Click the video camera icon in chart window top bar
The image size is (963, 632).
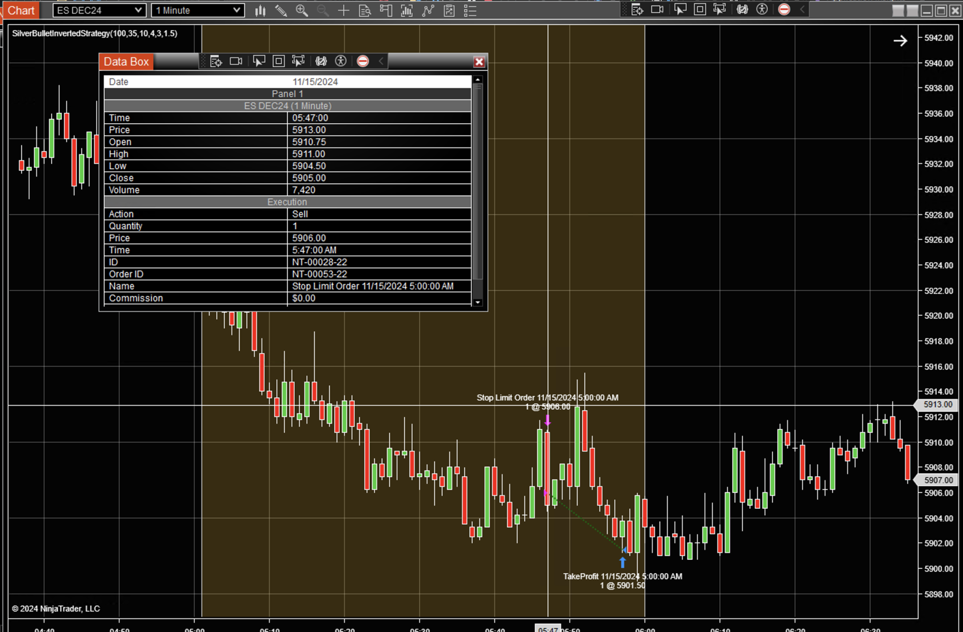(658, 9)
